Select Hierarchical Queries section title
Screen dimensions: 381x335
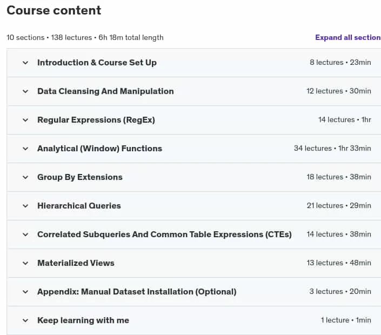[x=79, y=206]
